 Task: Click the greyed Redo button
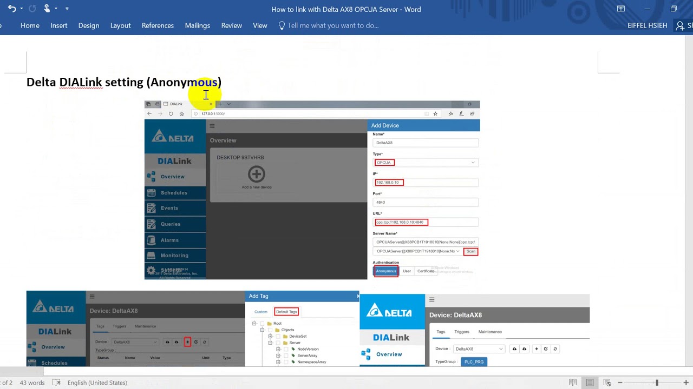click(32, 9)
